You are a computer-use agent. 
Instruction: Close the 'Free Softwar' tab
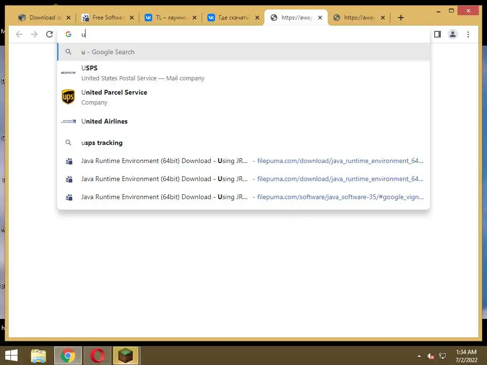(x=132, y=18)
